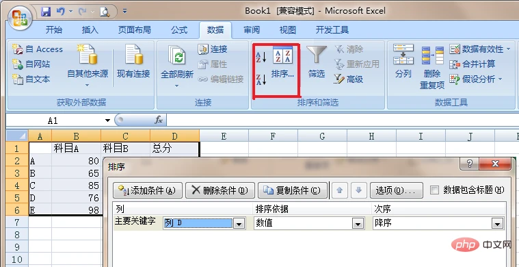Refresh all data (全部刷新)
This screenshot has height=267, width=519.
tap(176, 62)
